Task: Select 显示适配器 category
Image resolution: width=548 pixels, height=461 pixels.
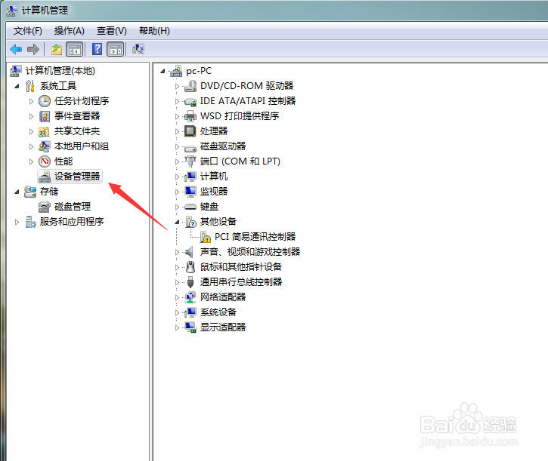Action: pyautogui.click(x=223, y=327)
